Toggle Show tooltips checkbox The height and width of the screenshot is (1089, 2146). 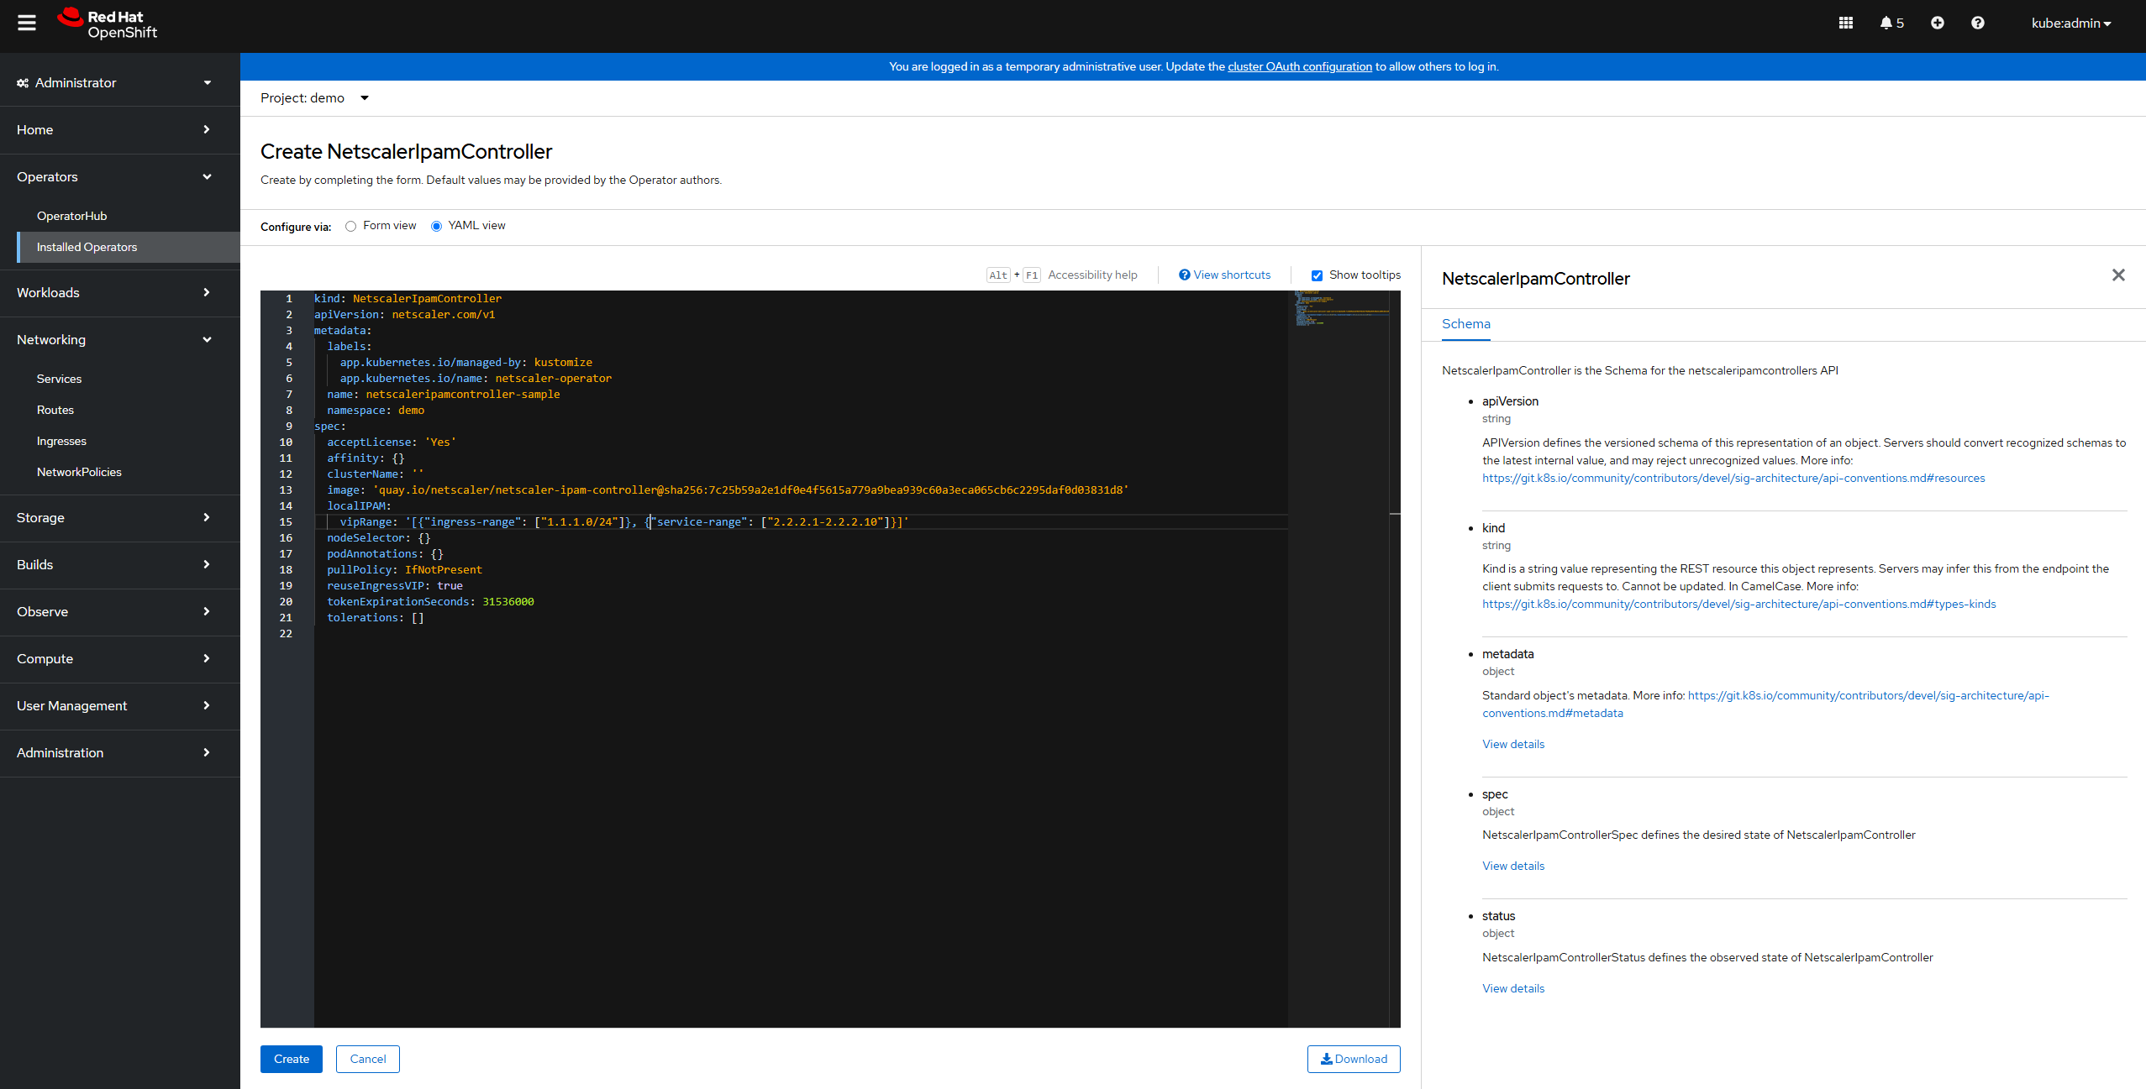click(x=1317, y=275)
